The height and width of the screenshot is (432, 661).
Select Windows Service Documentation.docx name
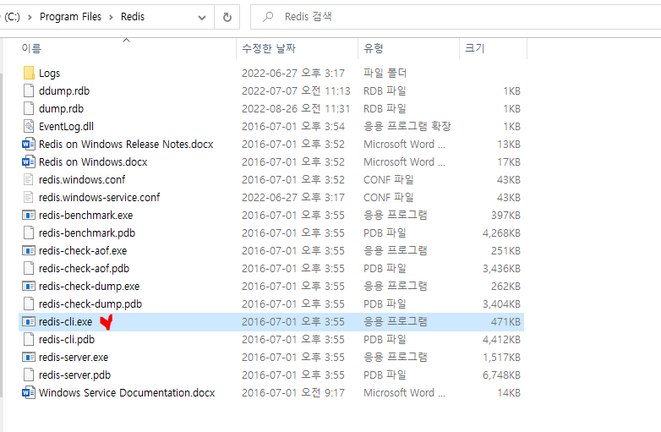pyautogui.click(x=127, y=392)
